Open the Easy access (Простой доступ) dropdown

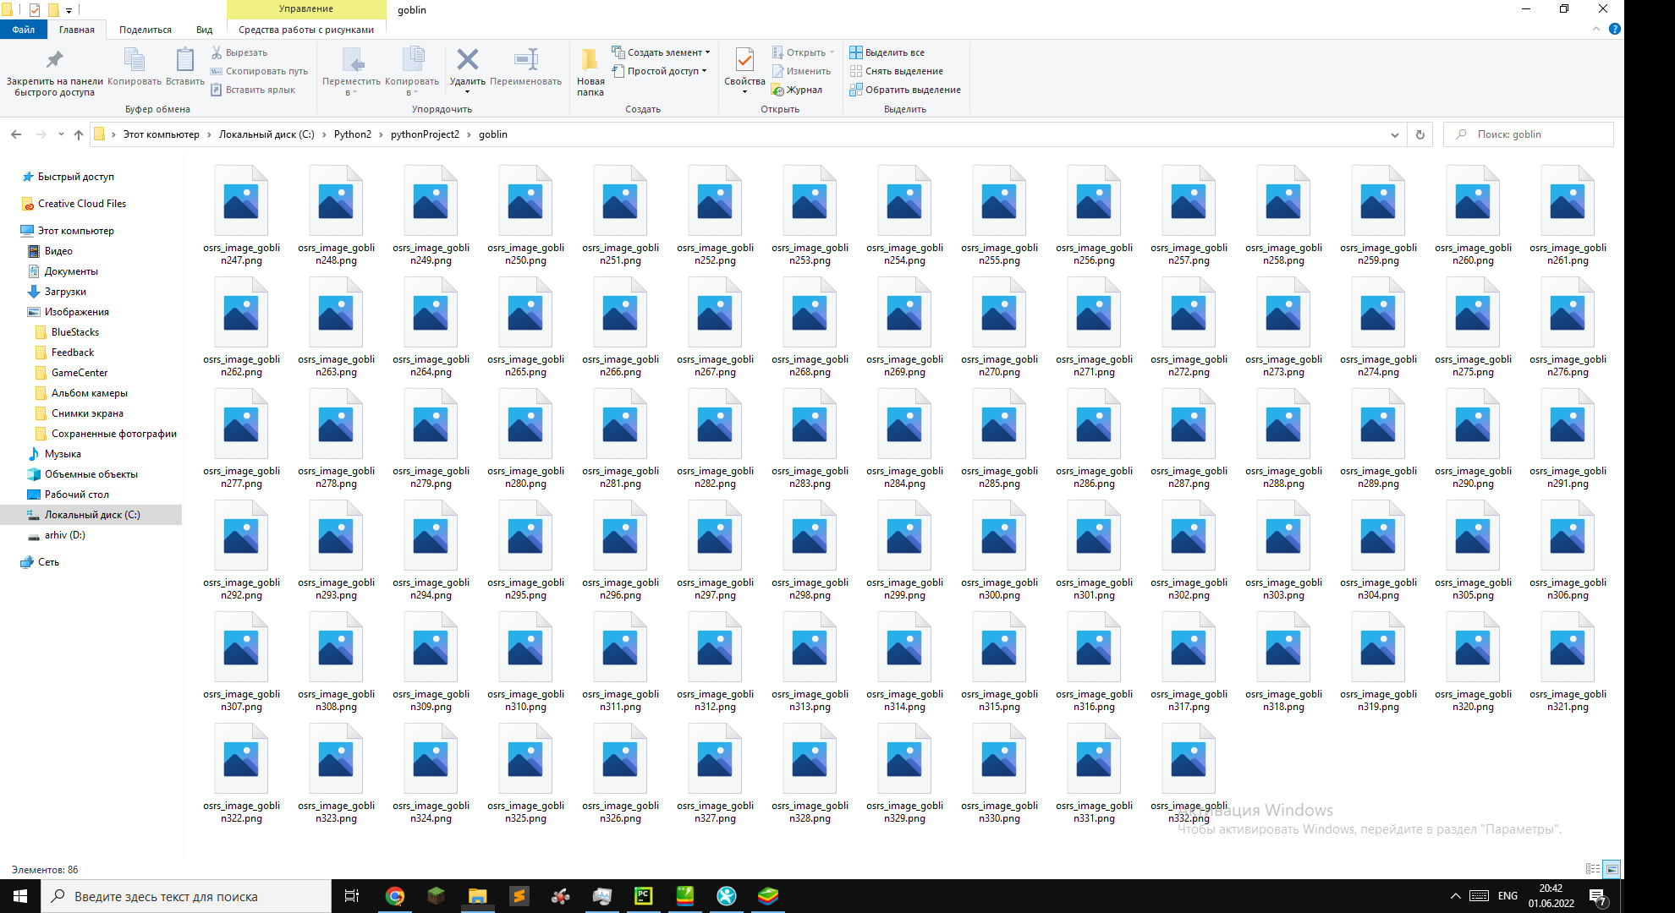click(x=666, y=71)
